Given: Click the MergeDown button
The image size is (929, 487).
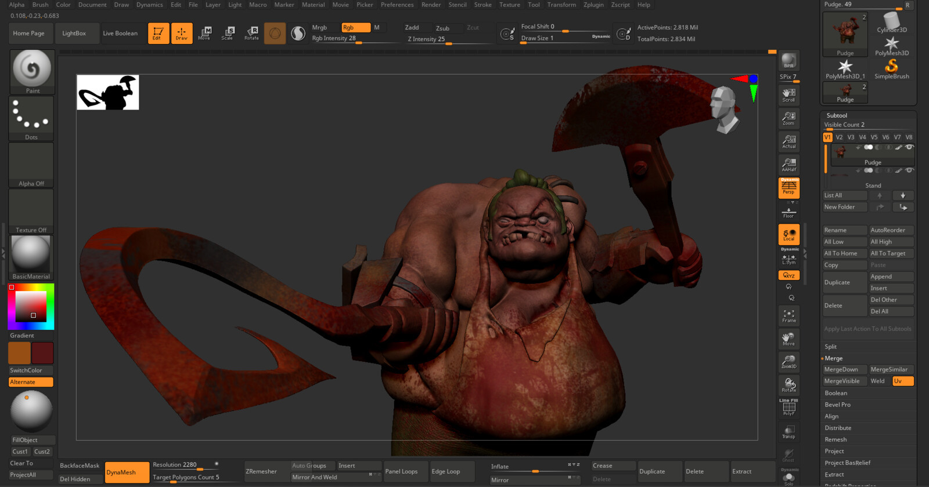Looking at the screenshot, I should [x=844, y=369].
